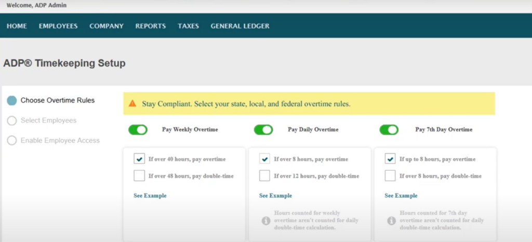Click the orange warning triangle icon
The image size is (532, 242).
[x=132, y=103]
